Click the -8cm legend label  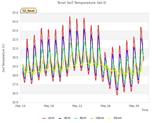tap(83, 118)
